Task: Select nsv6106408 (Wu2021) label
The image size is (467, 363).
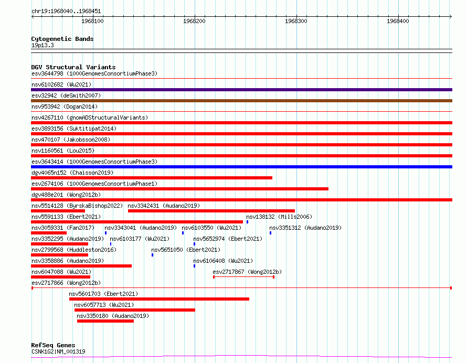Action: (223, 261)
